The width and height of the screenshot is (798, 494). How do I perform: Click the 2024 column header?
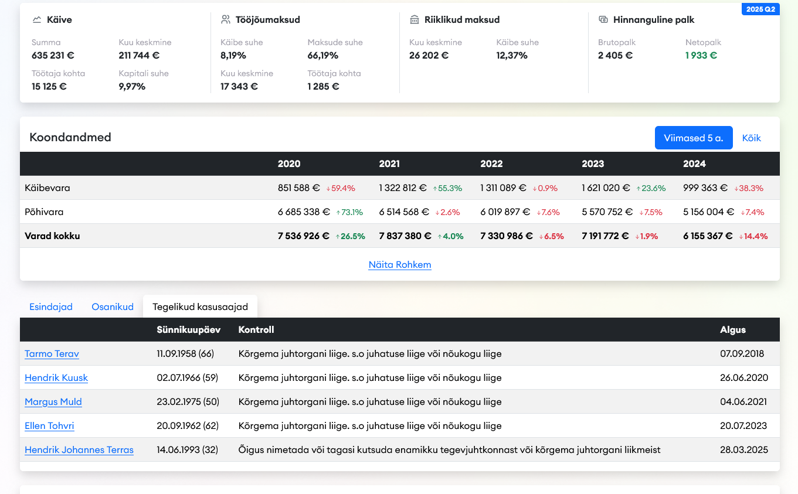pos(694,164)
